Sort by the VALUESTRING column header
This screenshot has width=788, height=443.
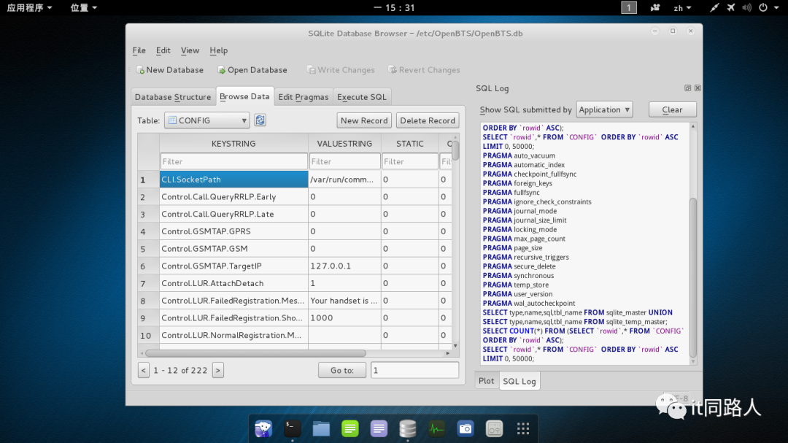[344, 143]
